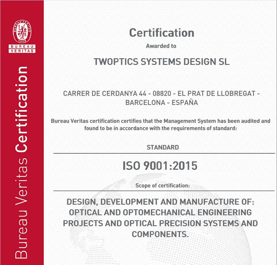
Task: Click 'PROJECTS AND OPTICAL PRECISION SYSTEMS AND' line
Action: click(x=160, y=223)
